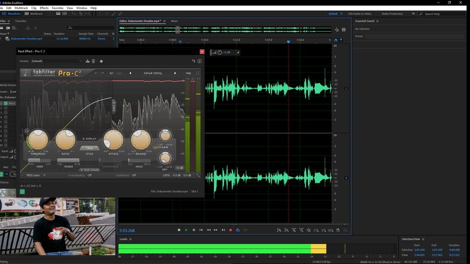Viewport: 470px width, 264px height.
Task: Open the Favorites menu
Action: (58, 8)
